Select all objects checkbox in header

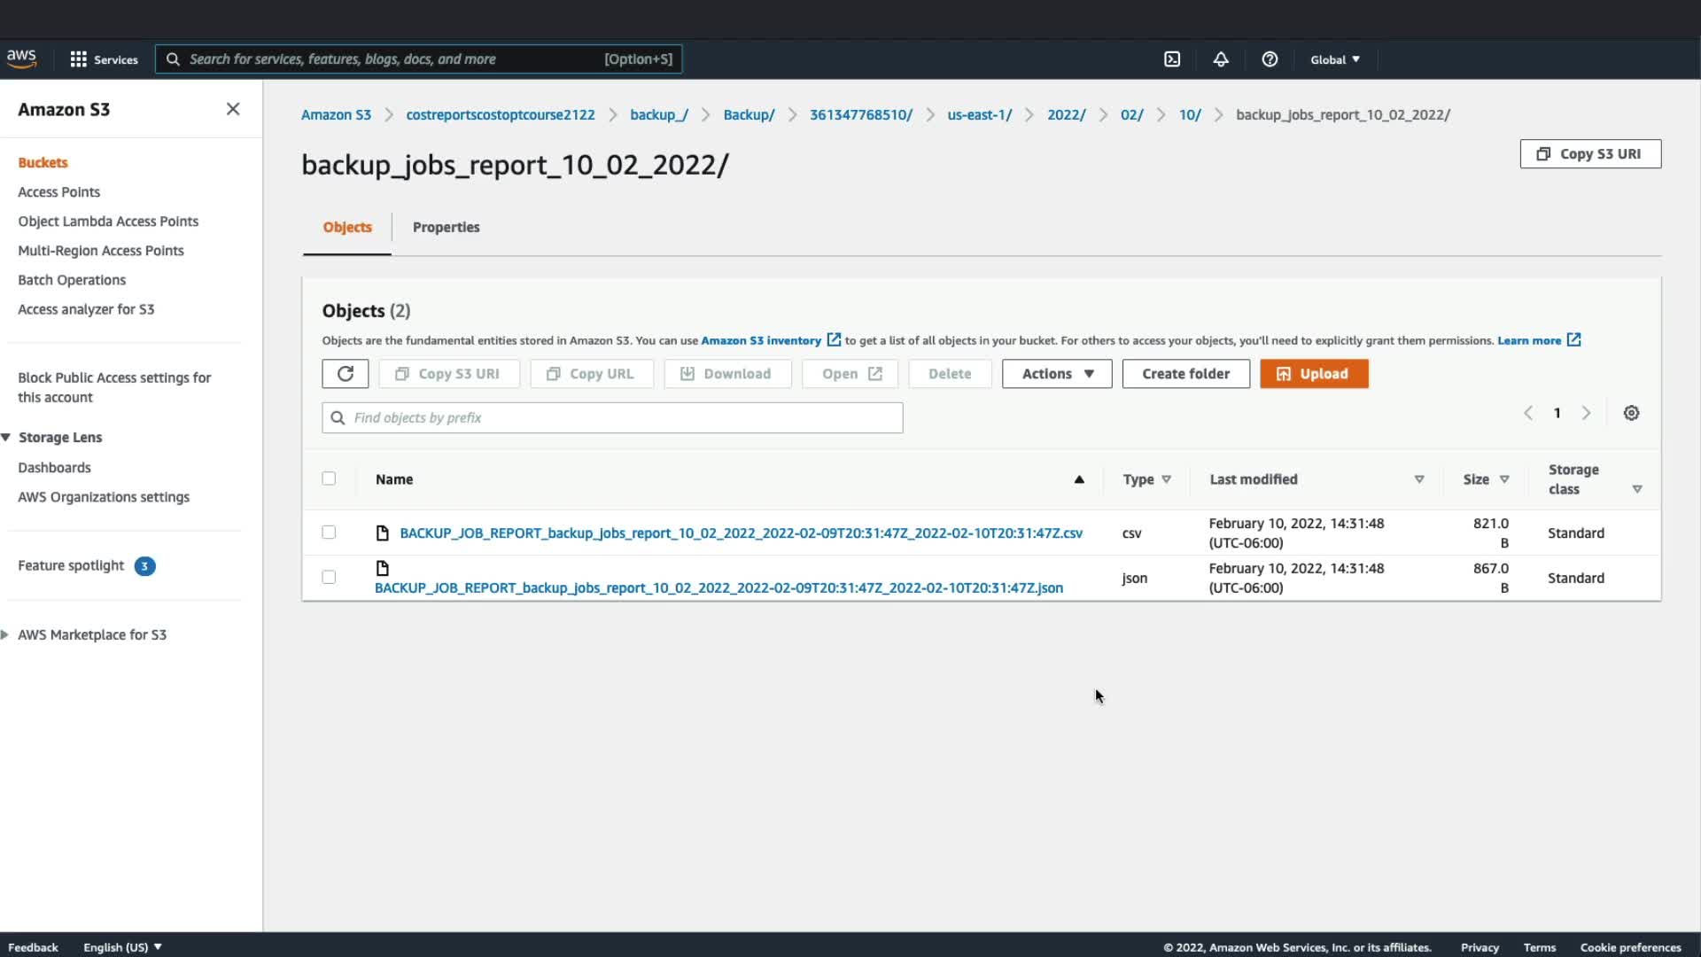point(329,478)
